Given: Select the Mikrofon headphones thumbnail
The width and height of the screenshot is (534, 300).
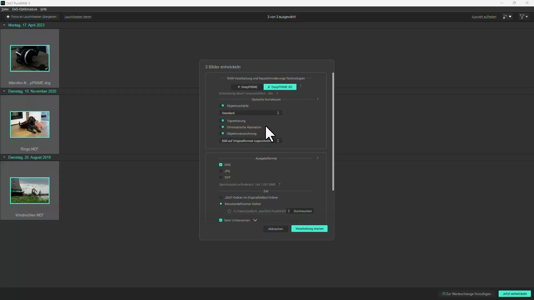Looking at the screenshot, I should coord(30,58).
